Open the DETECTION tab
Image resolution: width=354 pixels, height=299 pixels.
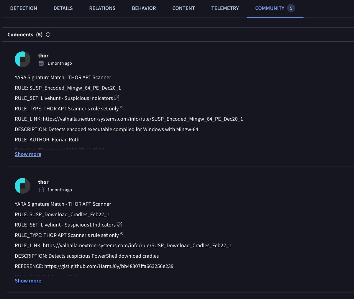24,8
